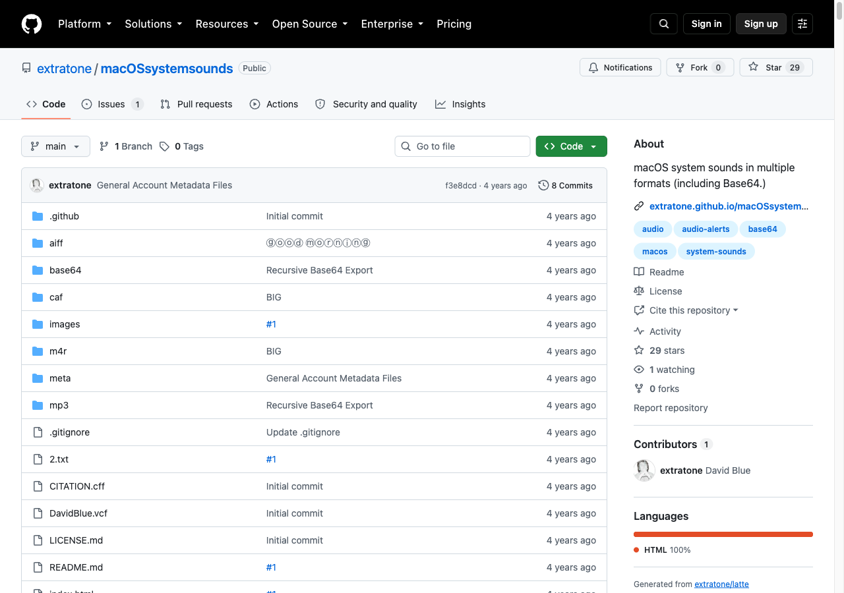Expand the Open Source menu
Image resolution: width=844 pixels, height=593 pixels.
(x=310, y=24)
